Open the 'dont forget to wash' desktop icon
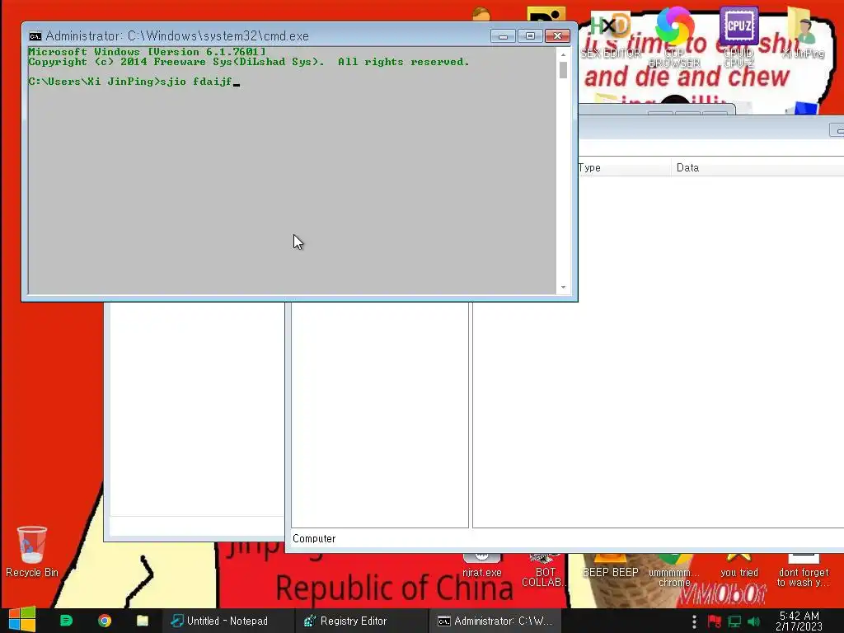The height and width of the screenshot is (633, 844). (803, 570)
